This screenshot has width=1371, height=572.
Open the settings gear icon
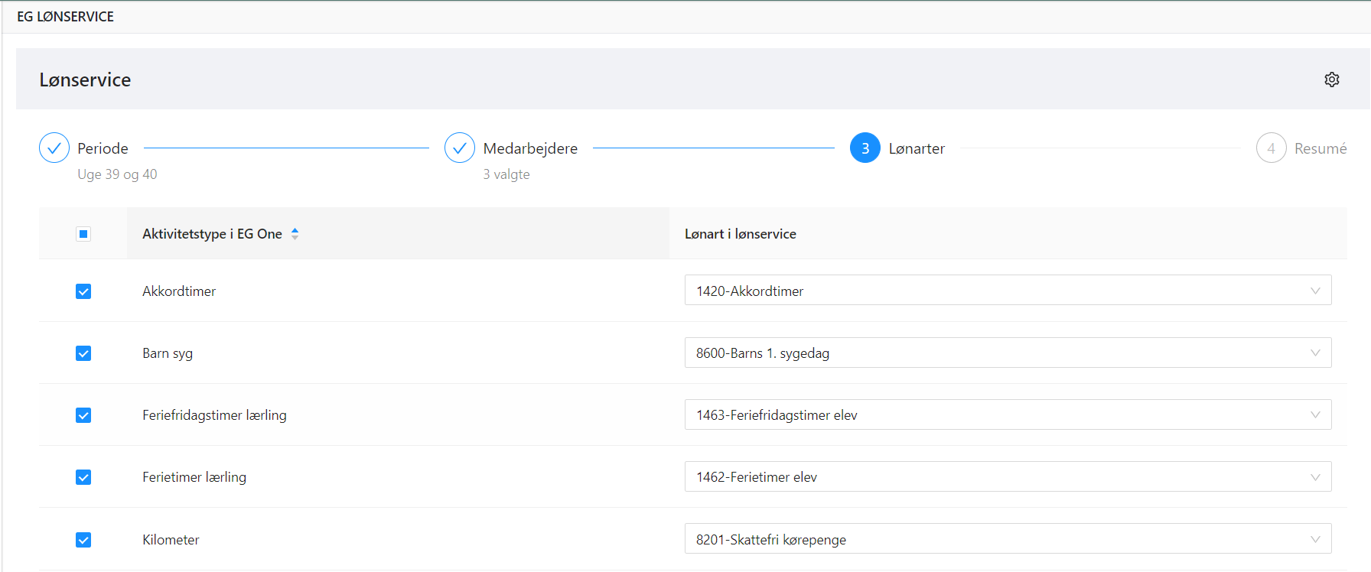coord(1331,80)
